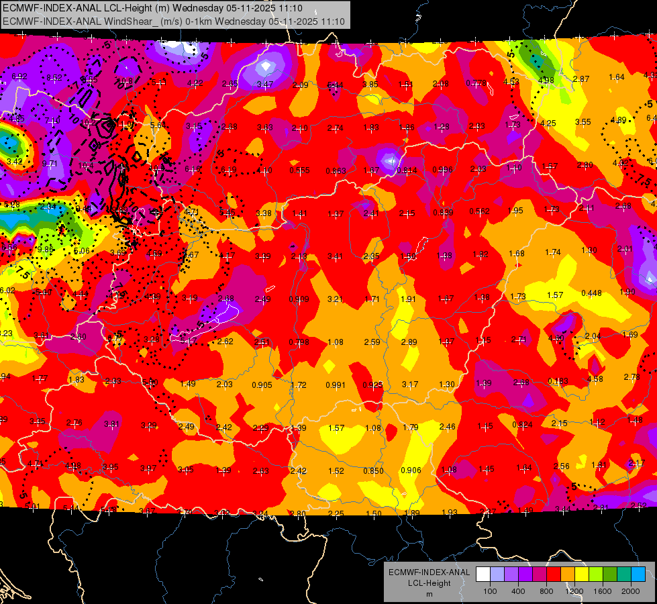
Task: Click the wind shear value 0.183
Action: (558, 381)
